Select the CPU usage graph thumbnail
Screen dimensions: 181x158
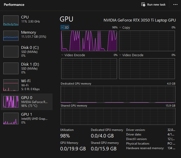11,21
